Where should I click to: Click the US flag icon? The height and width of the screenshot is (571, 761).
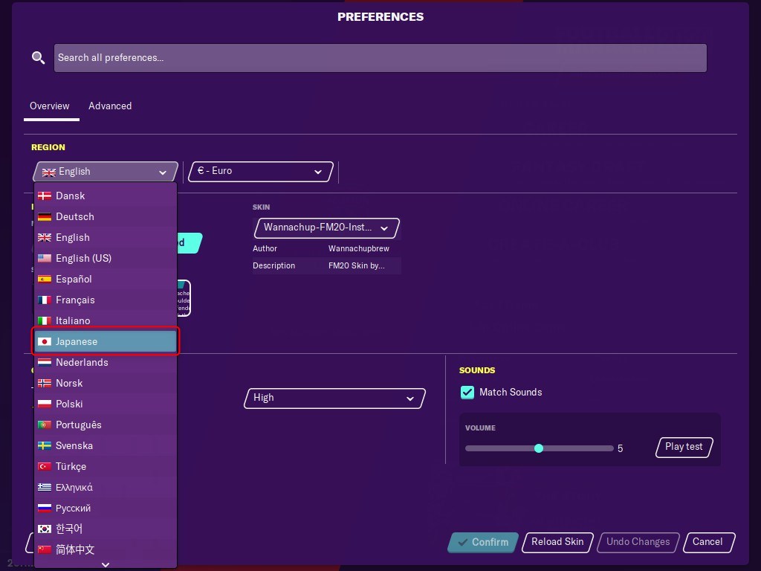(x=44, y=258)
